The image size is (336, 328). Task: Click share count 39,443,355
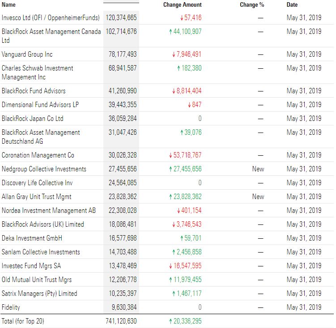click(123, 105)
